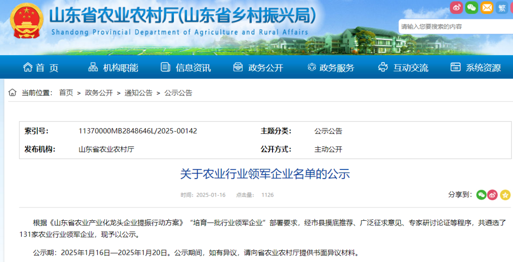Go to 首页 in navigation bar
This screenshot has width=513, height=262.
click(x=40, y=67)
